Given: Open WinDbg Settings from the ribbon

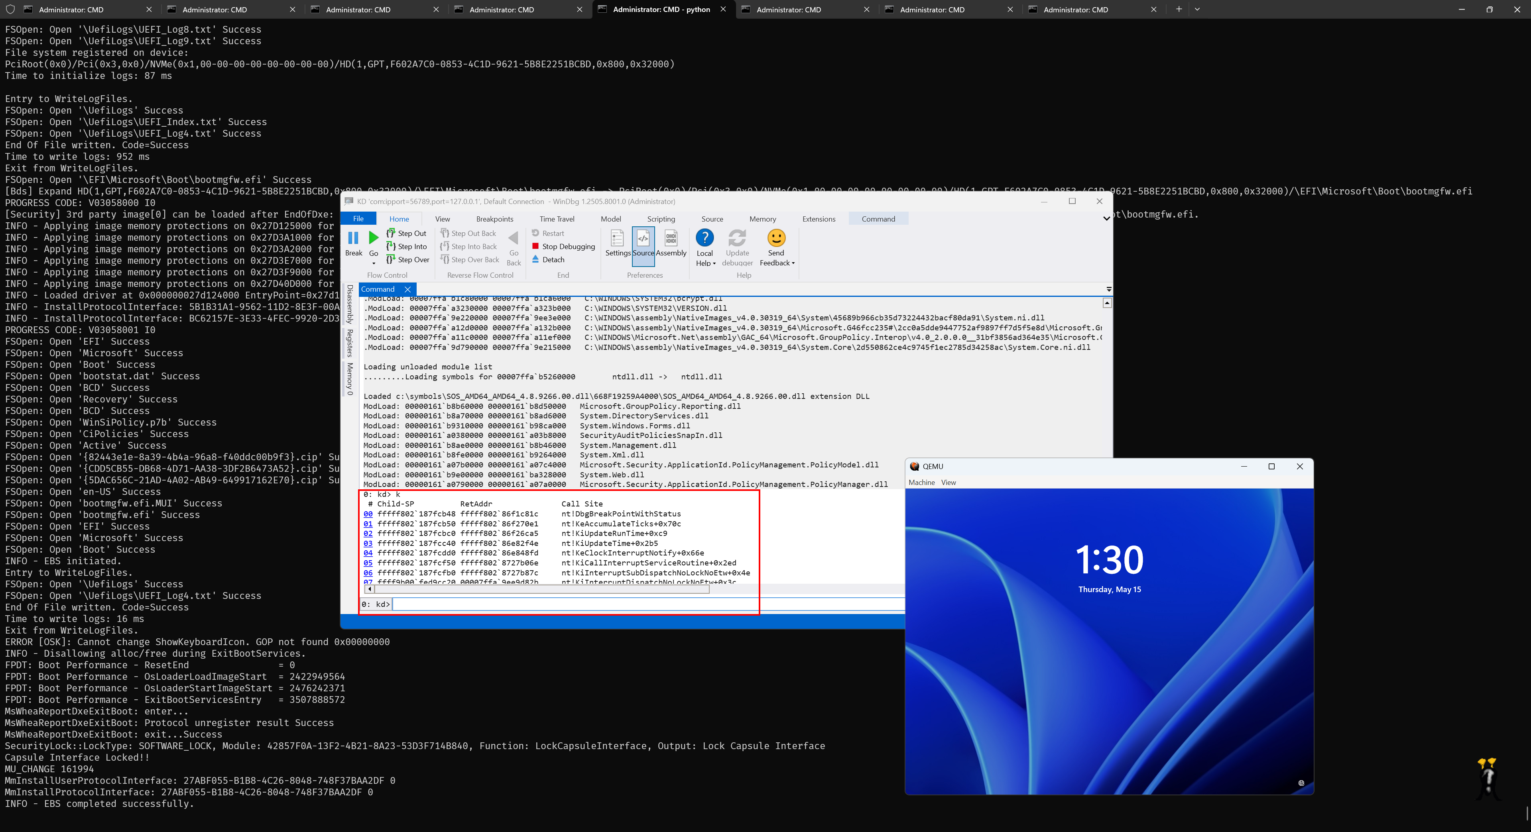Looking at the screenshot, I should click(618, 243).
